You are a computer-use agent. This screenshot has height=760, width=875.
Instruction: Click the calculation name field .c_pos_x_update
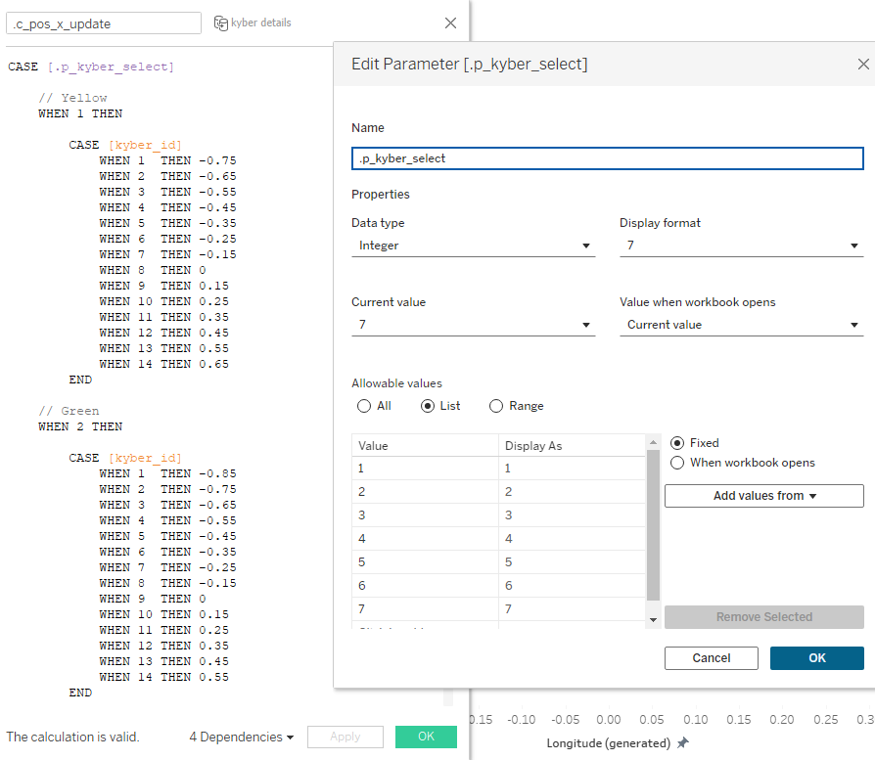[104, 23]
